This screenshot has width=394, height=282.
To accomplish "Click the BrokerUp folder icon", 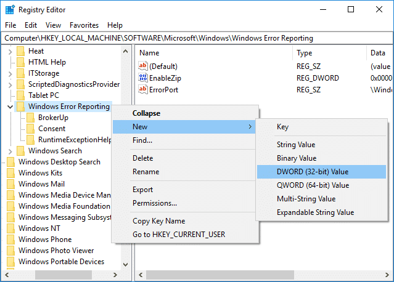I will (x=30, y=118).
